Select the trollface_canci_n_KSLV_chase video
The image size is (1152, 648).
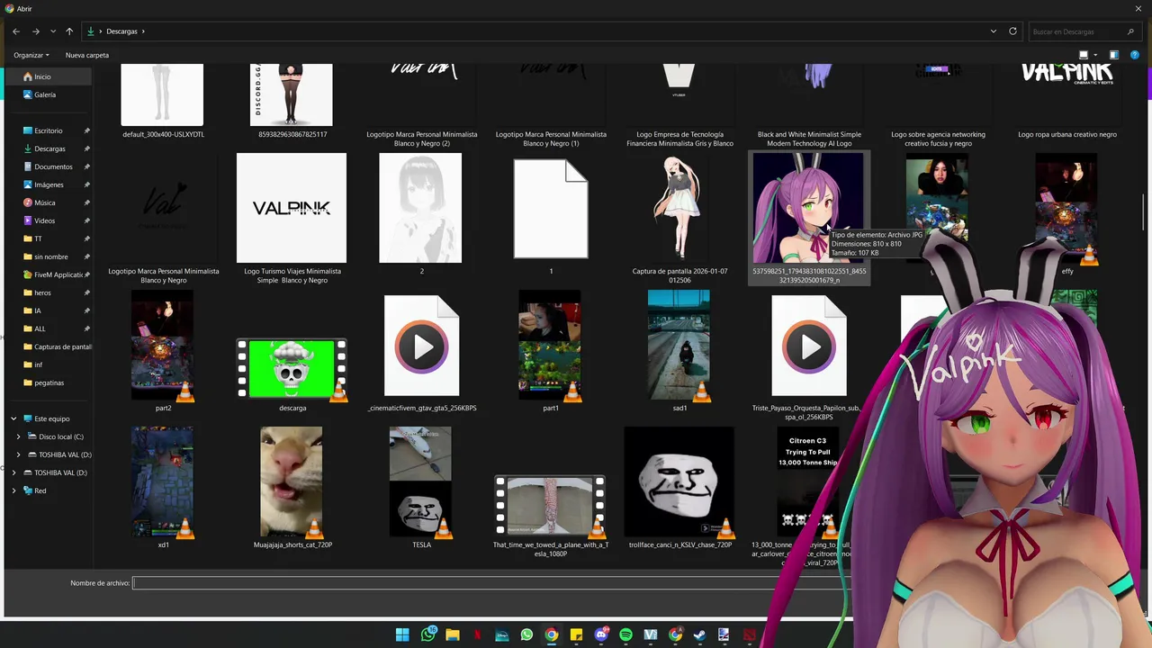pos(679,481)
